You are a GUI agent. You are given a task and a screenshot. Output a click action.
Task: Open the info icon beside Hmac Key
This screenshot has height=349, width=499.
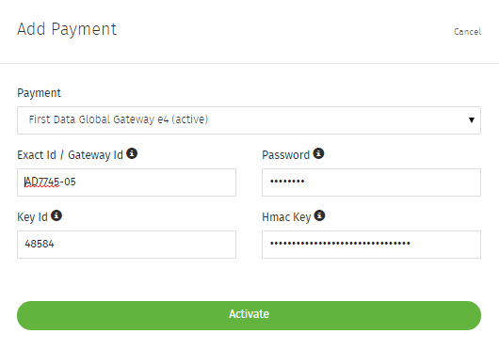[319, 215]
